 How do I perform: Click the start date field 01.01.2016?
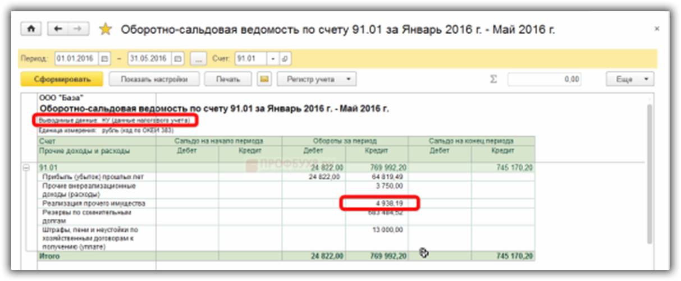click(x=76, y=58)
